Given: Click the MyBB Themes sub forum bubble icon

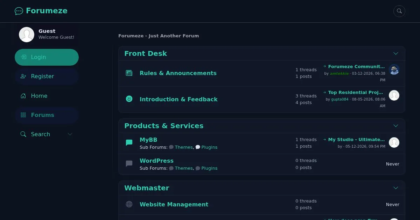Looking at the screenshot, I should pyautogui.click(x=171, y=147).
